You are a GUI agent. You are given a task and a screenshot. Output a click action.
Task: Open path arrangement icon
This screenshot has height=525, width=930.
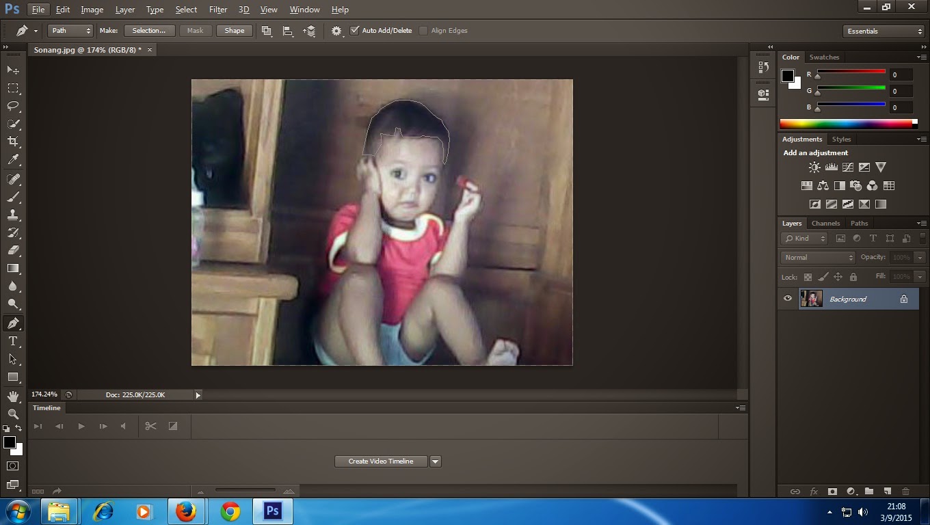coord(310,31)
